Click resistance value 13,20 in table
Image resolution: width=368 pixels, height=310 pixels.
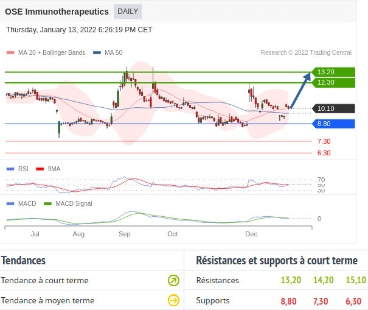pyautogui.click(x=291, y=280)
